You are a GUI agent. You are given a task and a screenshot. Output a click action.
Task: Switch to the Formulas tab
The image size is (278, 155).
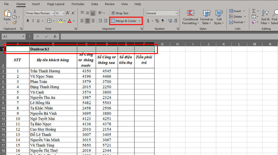pyautogui.click(x=78, y=4)
